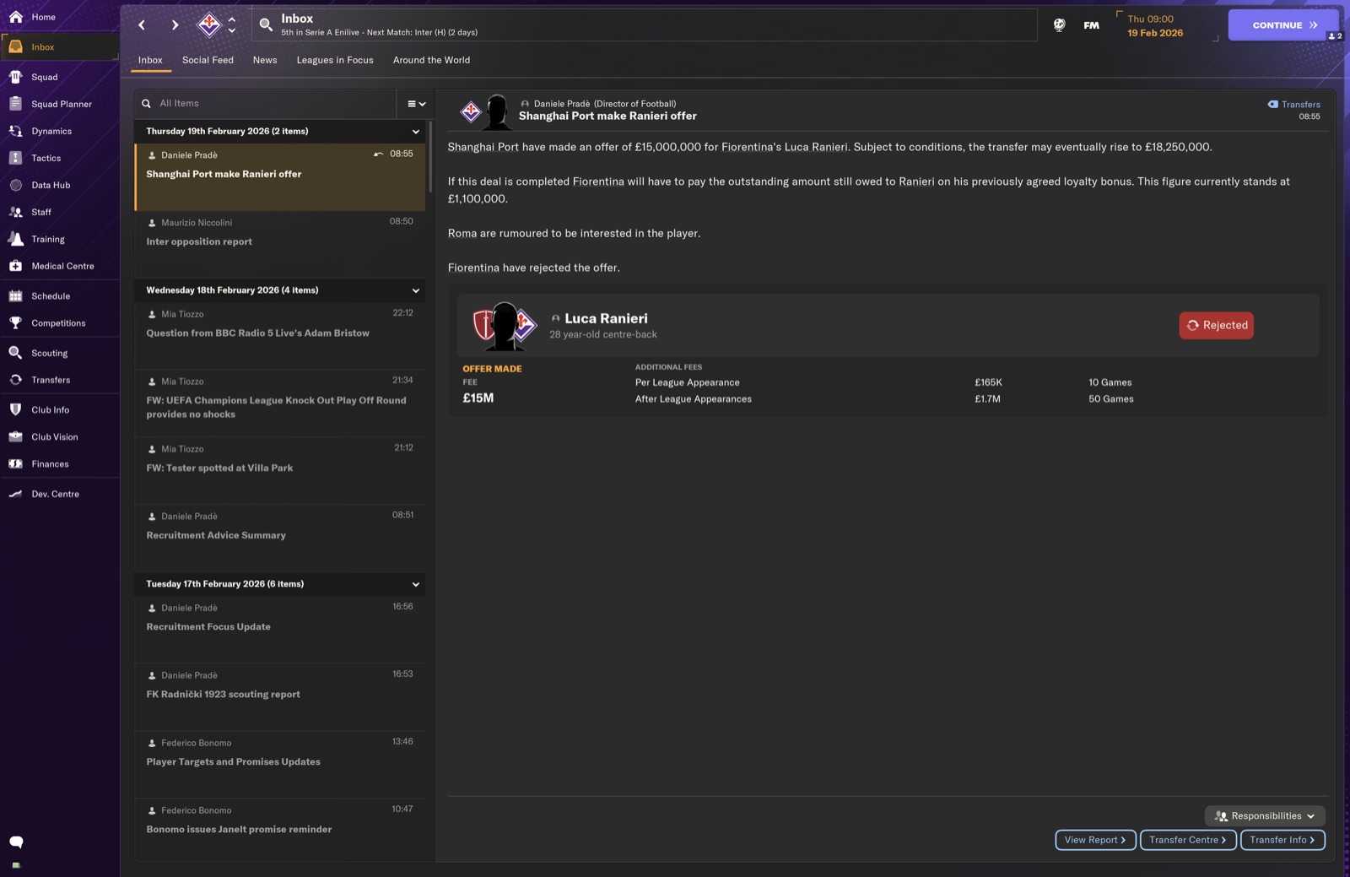Go forward with the right arrow

(175, 25)
